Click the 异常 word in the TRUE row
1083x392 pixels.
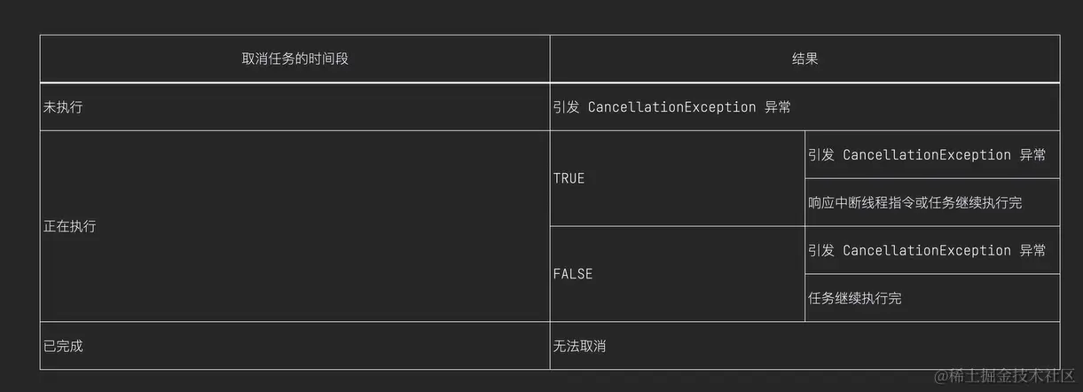coord(1032,155)
